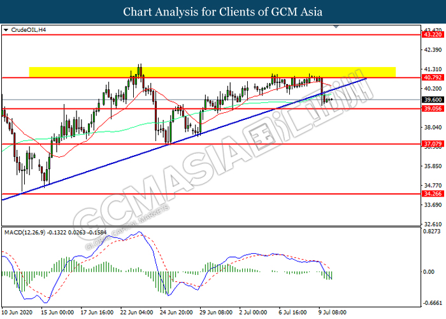Click the MACD 0.8273 scale value

pos(432,231)
